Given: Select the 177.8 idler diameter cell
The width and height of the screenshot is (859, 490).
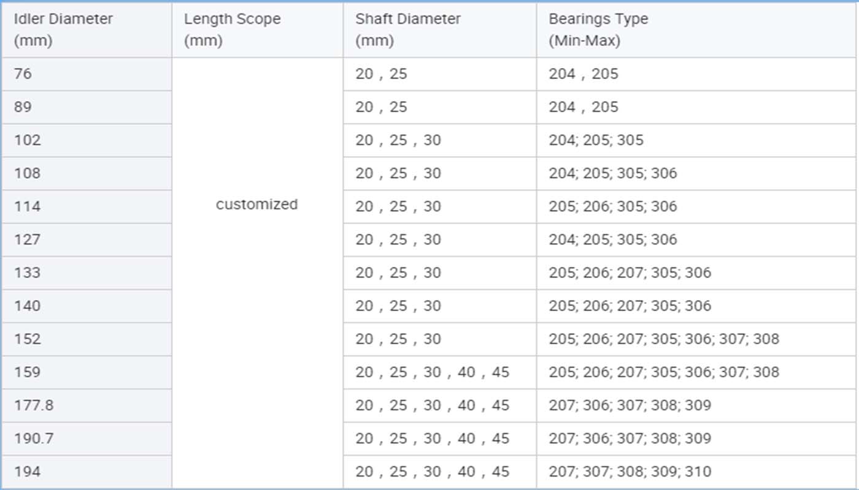Looking at the screenshot, I should tap(87, 405).
